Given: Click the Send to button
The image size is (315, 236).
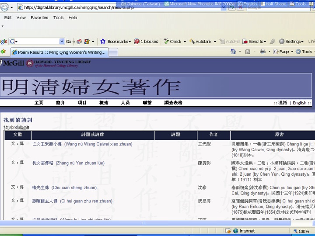Looking at the screenshot, I should (x=254, y=42).
